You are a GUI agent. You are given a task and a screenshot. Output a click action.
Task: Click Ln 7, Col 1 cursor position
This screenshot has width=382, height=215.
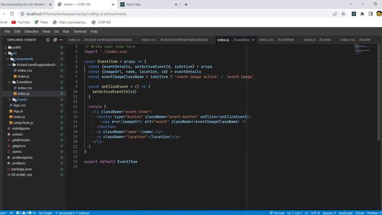[x=294, y=213]
